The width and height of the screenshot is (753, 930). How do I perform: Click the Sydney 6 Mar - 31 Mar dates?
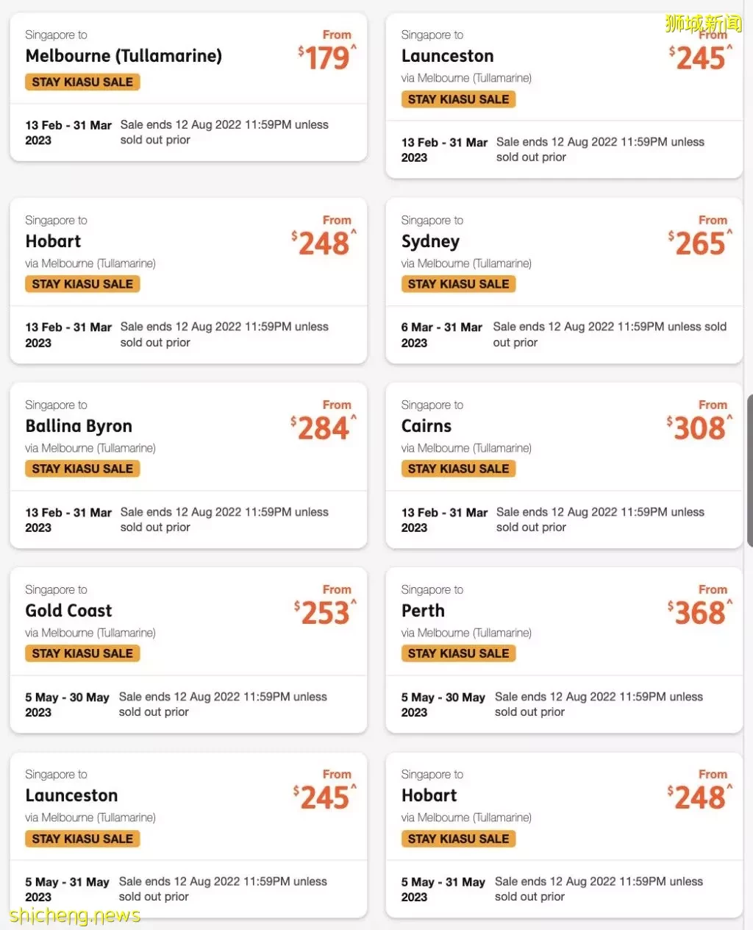point(441,335)
